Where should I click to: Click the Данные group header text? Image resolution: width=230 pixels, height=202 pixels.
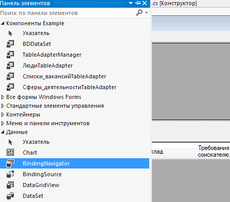click(x=17, y=132)
